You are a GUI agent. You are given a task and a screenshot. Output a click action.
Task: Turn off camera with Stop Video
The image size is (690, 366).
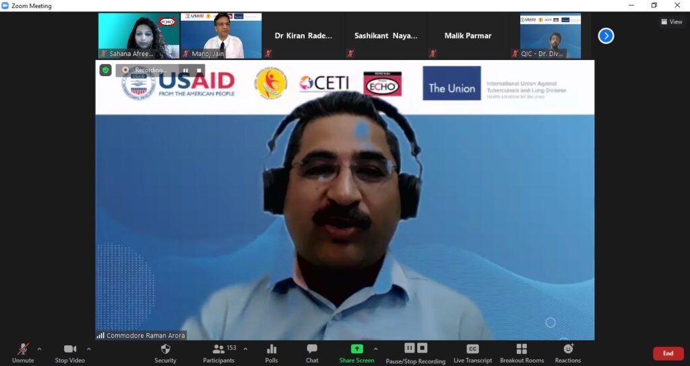point(70,353)
